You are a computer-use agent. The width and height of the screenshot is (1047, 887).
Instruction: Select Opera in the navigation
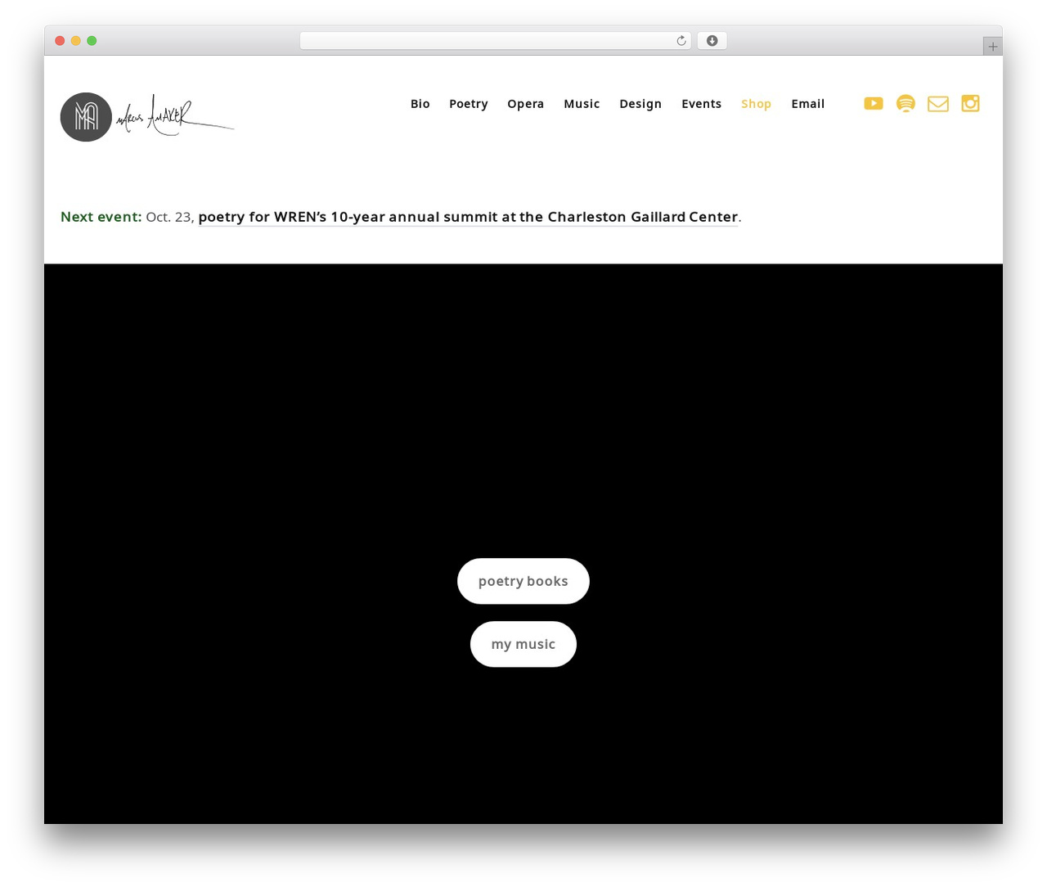(x=525, y=104)
